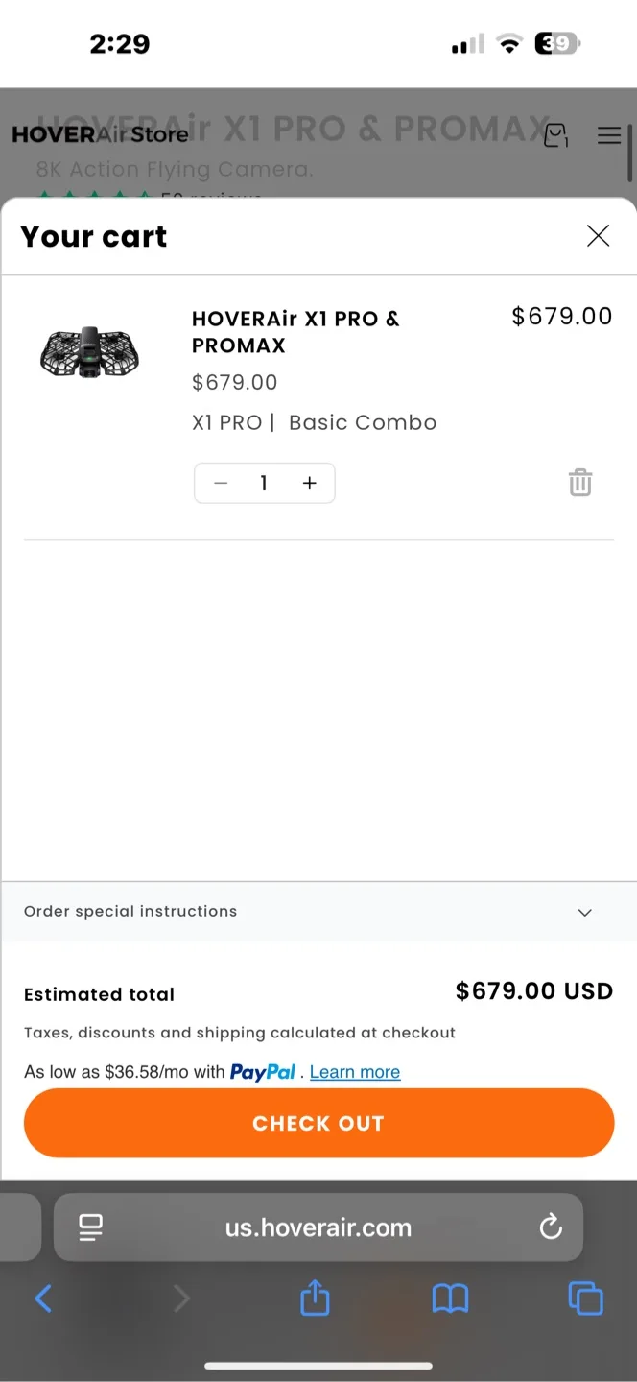Tap the us.hoverair.com address field
Image resolution: width=637 pixels, height=1382 pixels.
(318, 1227)
